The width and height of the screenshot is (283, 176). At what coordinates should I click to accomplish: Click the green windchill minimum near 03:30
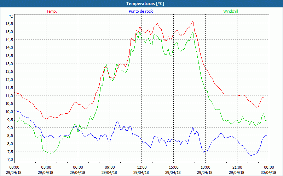[51, 154]
